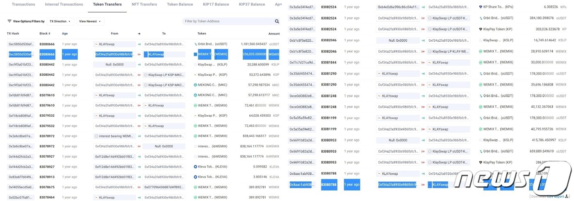Click the KlayPay Token icon with amount 303,026.323678
The height and width of the screenshot is (201, 574).
[481, 29]
